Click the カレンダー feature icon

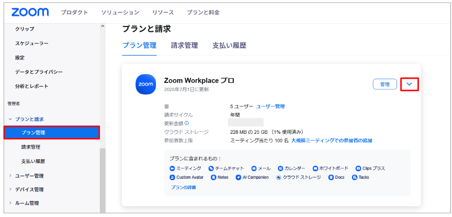[281, 168]
